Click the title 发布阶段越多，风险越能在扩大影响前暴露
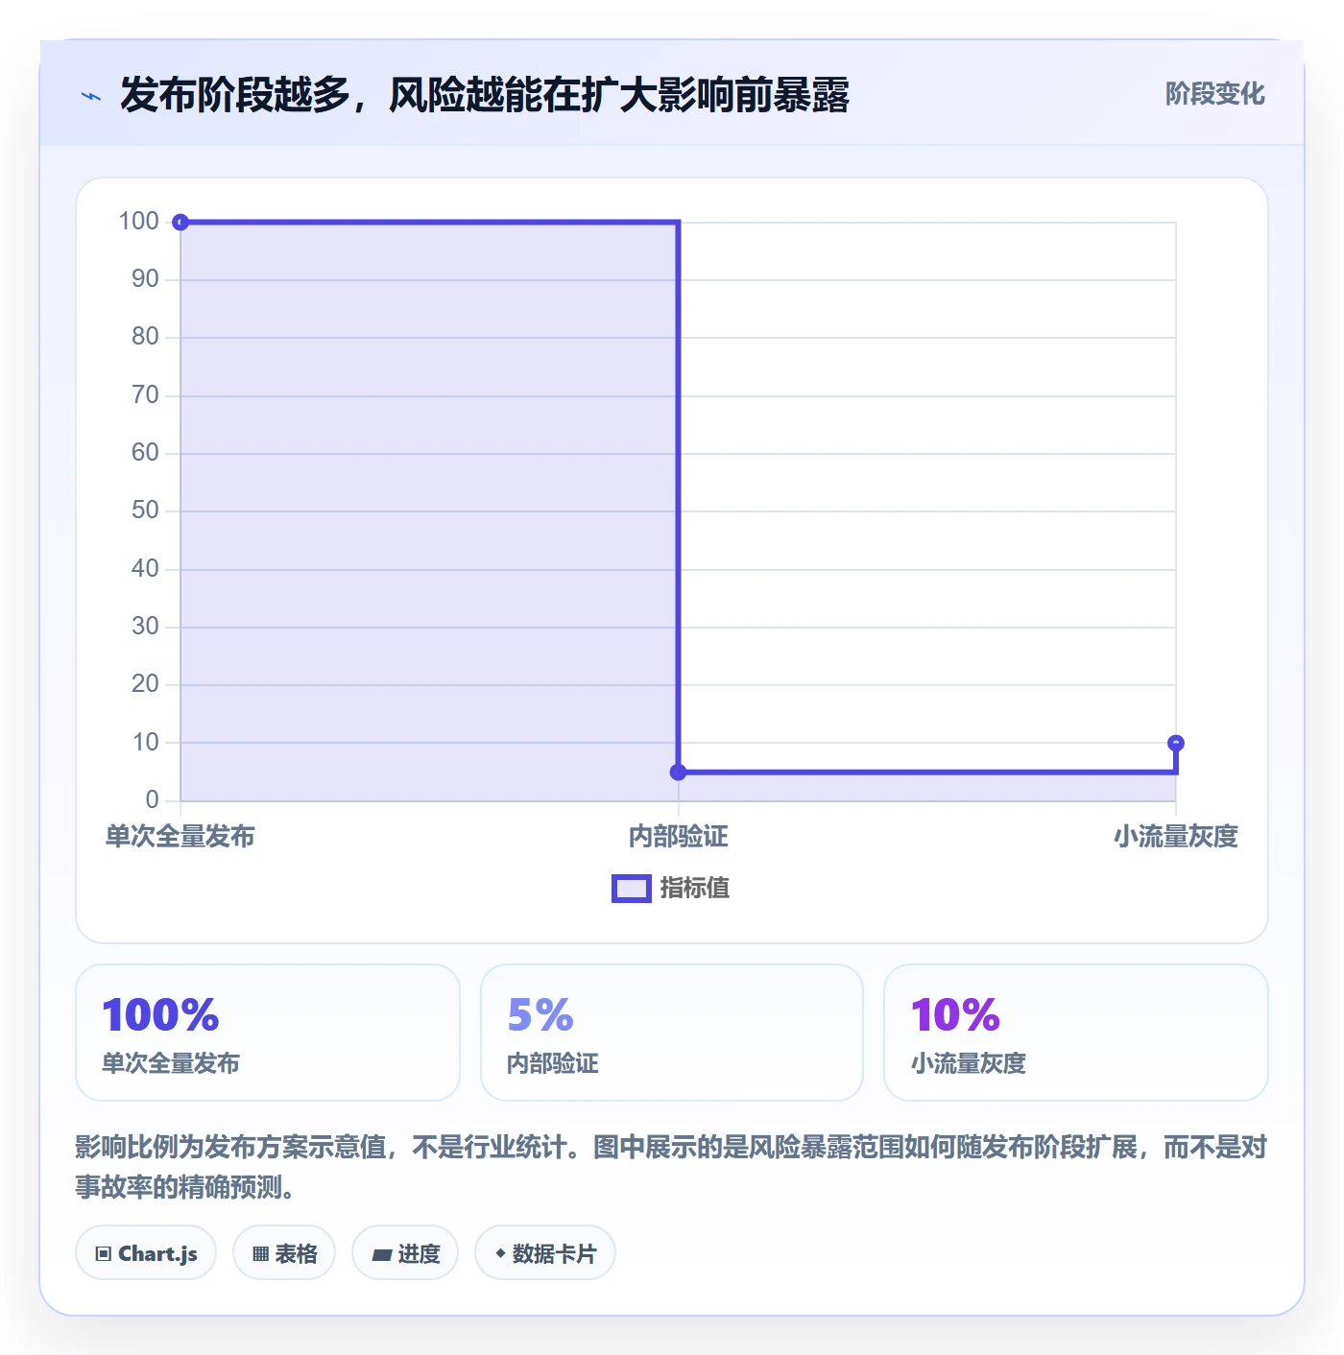 click(485, 96)
